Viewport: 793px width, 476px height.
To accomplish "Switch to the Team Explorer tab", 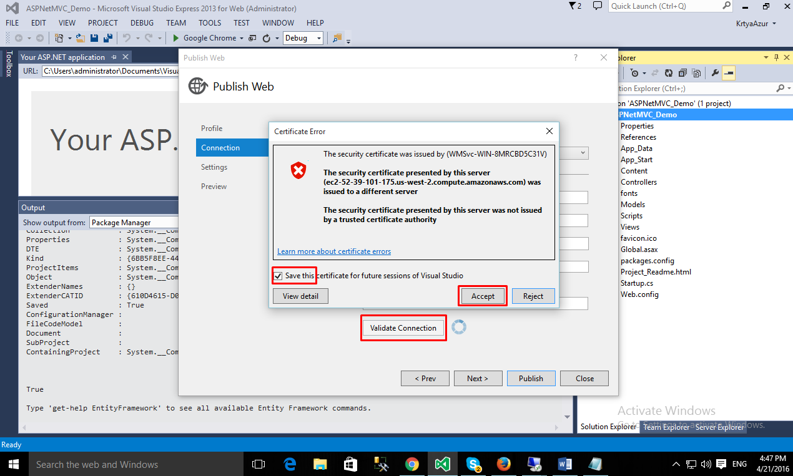I will [x=666, y=427].
